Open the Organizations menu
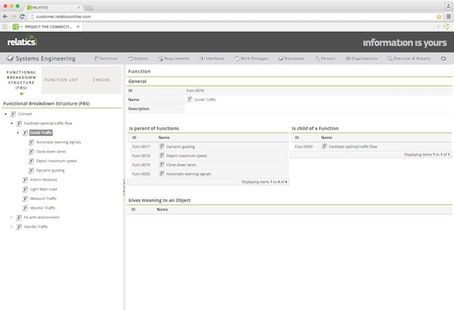Image resolution: width=454 pixels, height=310 pixels. [362, 58]
